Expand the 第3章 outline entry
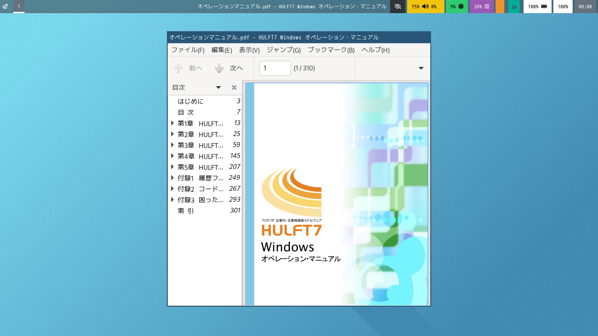Viewport: 598px width, 336px height. (172, 145)
